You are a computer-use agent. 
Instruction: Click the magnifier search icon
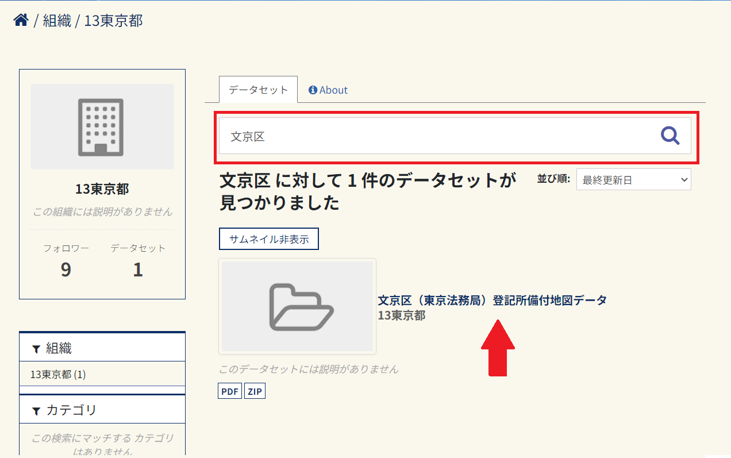click(670, 136)
